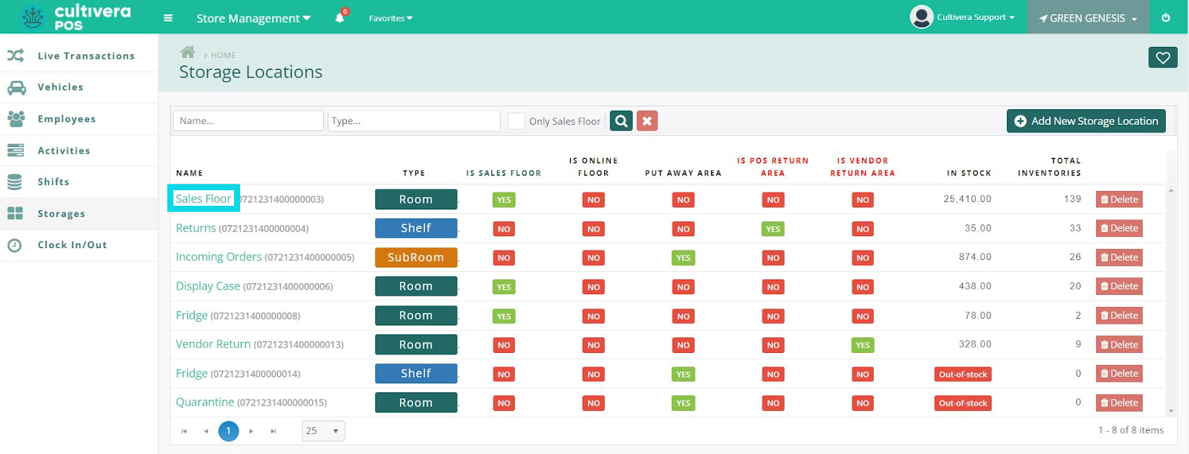Click the Name filter input field
1189x454 pixels.
248,121
